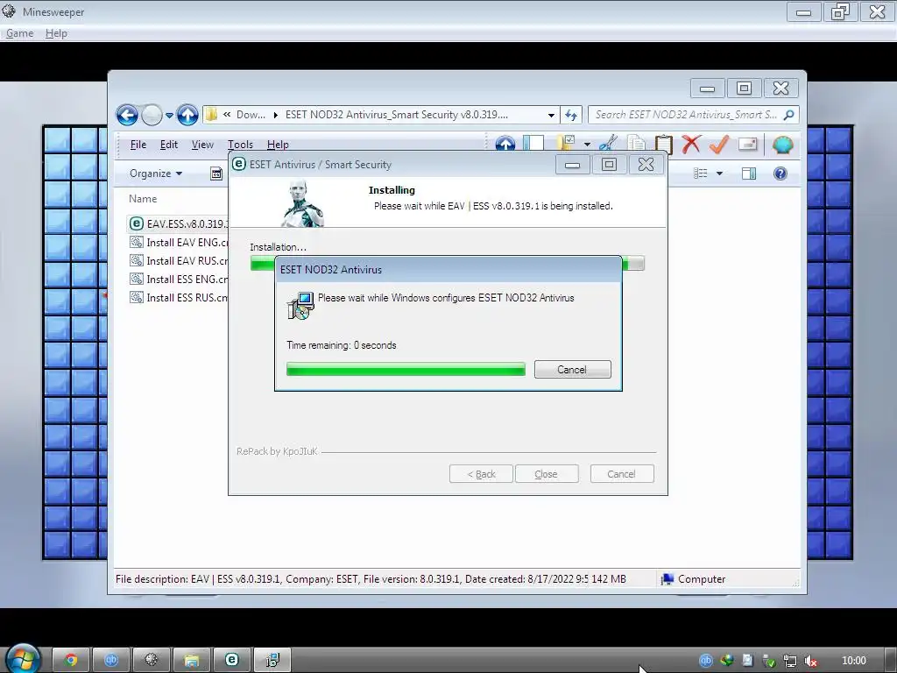The image size is (897, 673).
Task: Switch to Minesweeper via taskbar button
Action: (x=151, y=660)
